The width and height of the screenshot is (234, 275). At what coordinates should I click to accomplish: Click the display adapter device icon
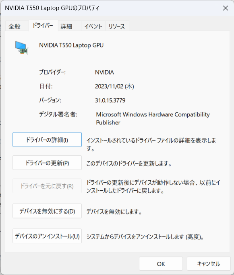pyautogui.click(x=22, y=48)
